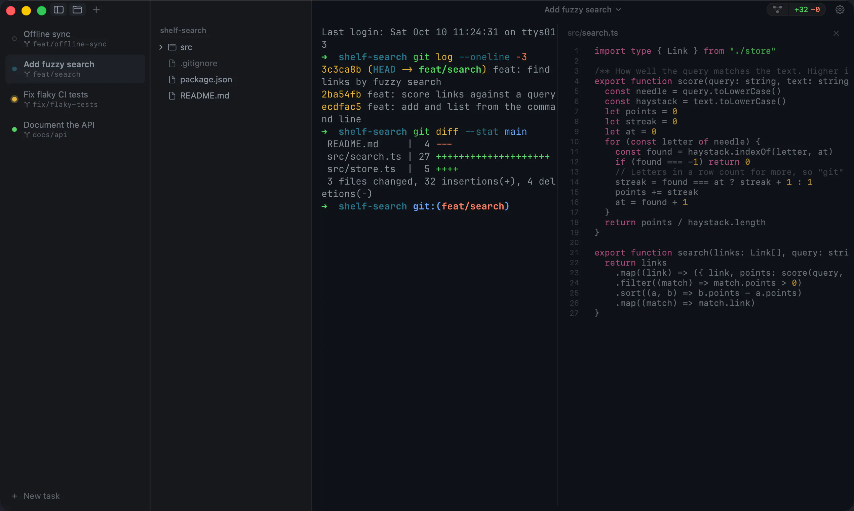The image size is (854, 511).
Task: Click commit hash 3c3ca8b in terminal
Action: point(341,70)
